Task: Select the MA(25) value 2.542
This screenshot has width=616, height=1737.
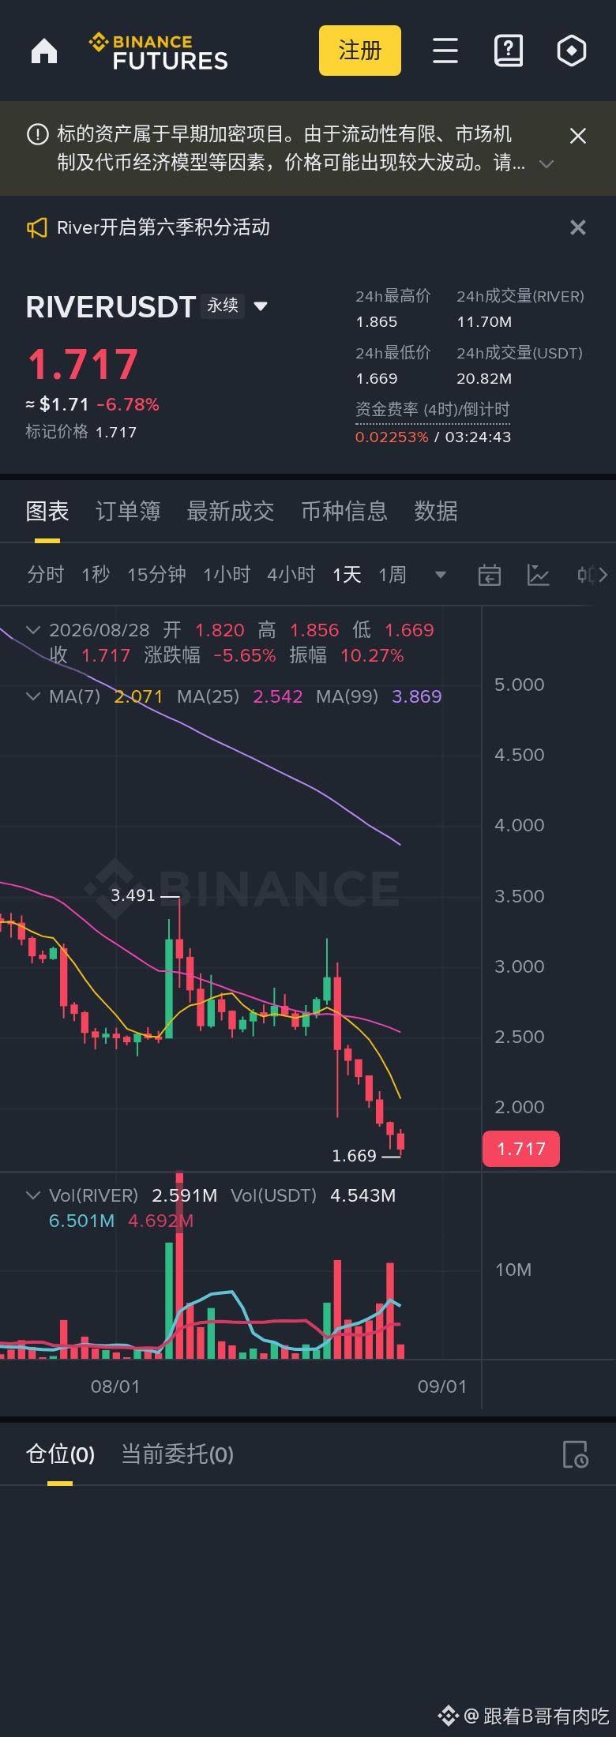Action: tap(278, 696)
